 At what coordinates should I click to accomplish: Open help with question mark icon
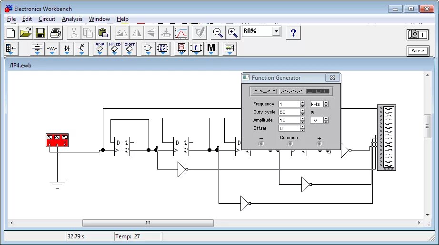click(293, 33)
